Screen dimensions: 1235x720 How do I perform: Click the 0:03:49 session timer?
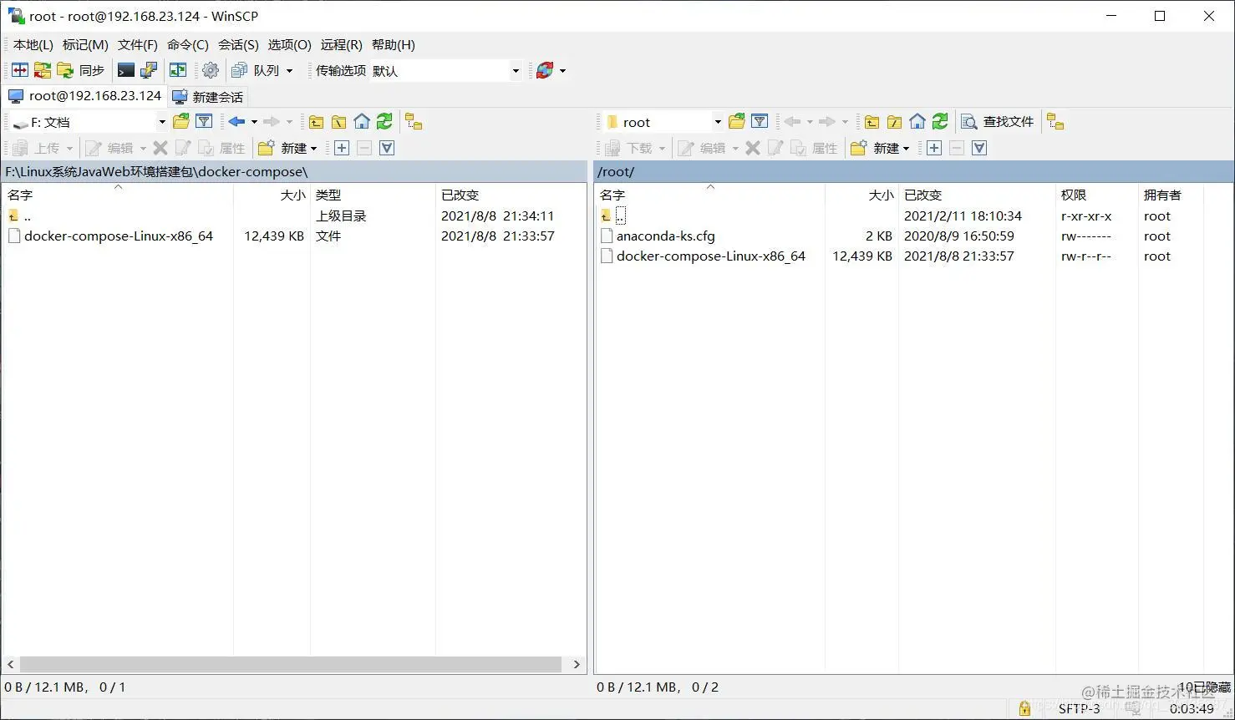tap(1192, 708)
